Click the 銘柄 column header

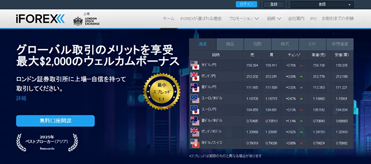216,55
